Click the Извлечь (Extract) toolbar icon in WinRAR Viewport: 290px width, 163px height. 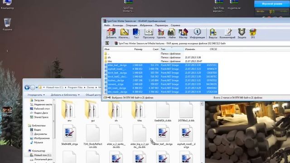pyautogui.click(x=124, y=34)
